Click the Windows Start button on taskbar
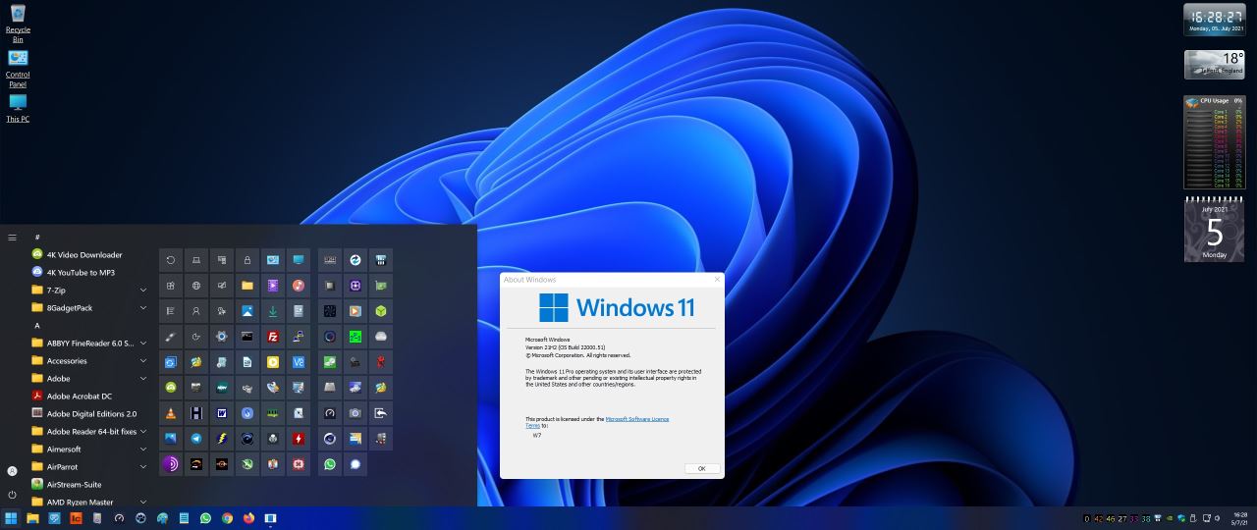 pos(11,518)
